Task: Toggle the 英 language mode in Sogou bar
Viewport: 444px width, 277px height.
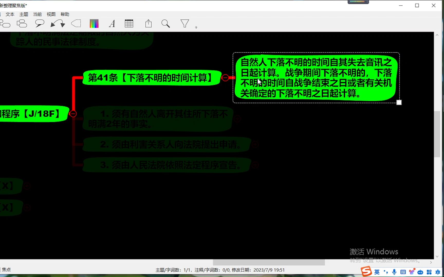Action: pos(377,272)
